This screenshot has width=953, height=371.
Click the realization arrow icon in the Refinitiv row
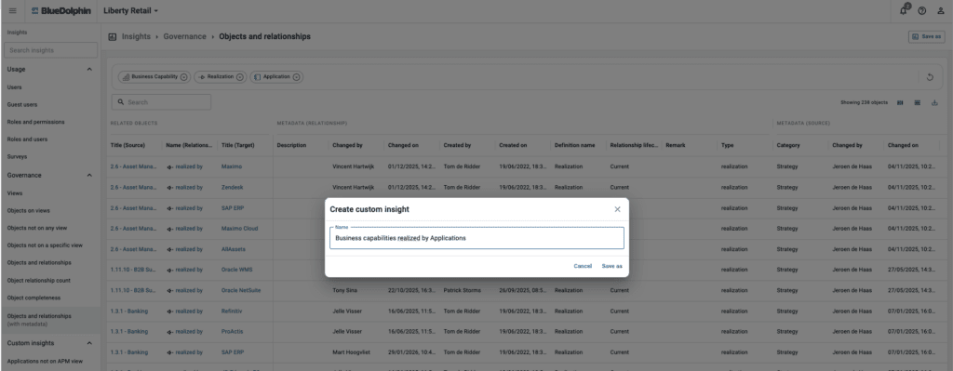tap(170, 311)
